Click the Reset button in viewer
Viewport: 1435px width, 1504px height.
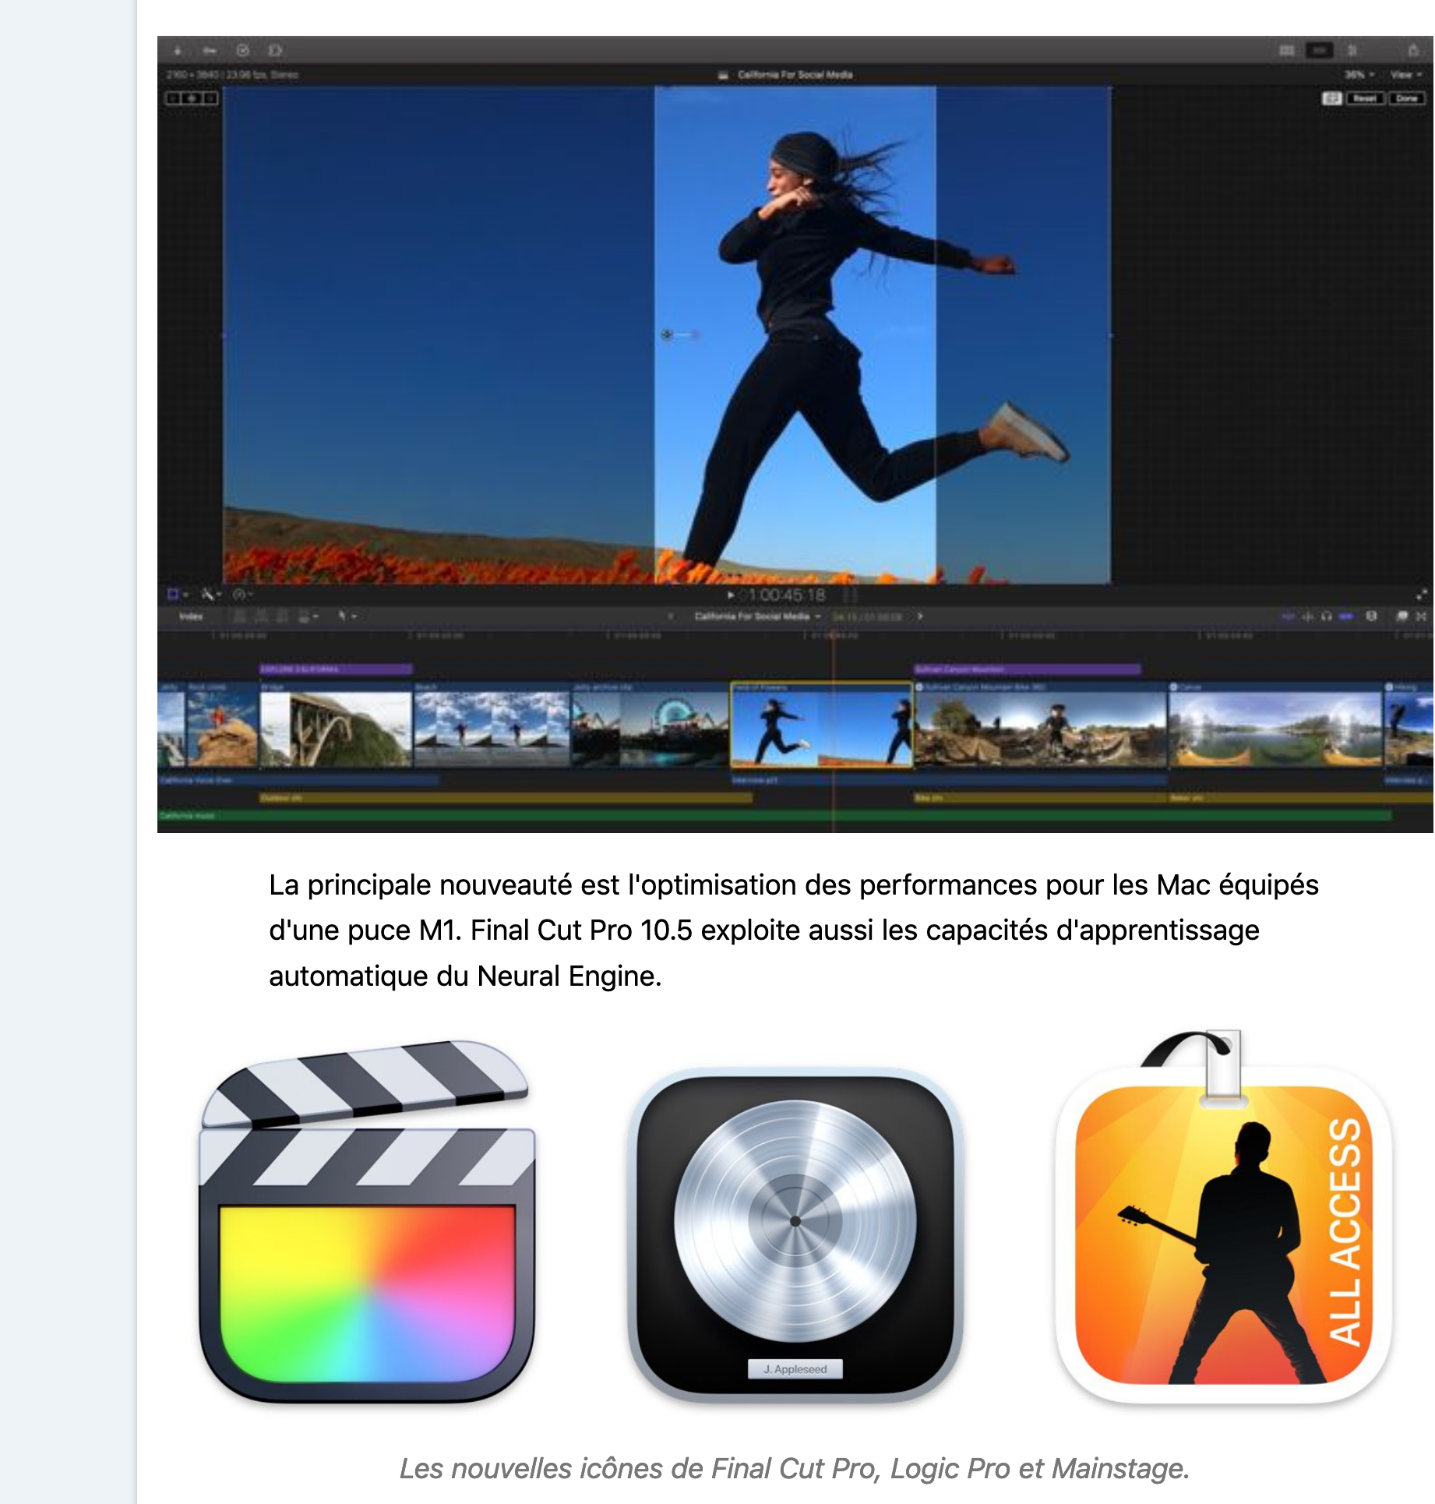pos(1364,99)
